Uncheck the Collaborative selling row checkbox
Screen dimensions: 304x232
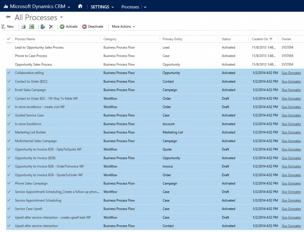pyautogui.click(x=8, y=73)
